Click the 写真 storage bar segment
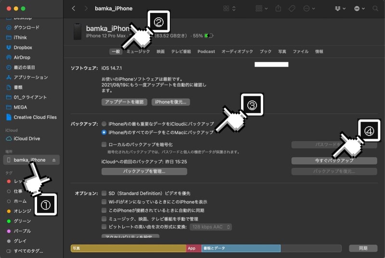The height and width of the screenshot is (258, 385). pos(128,248)
